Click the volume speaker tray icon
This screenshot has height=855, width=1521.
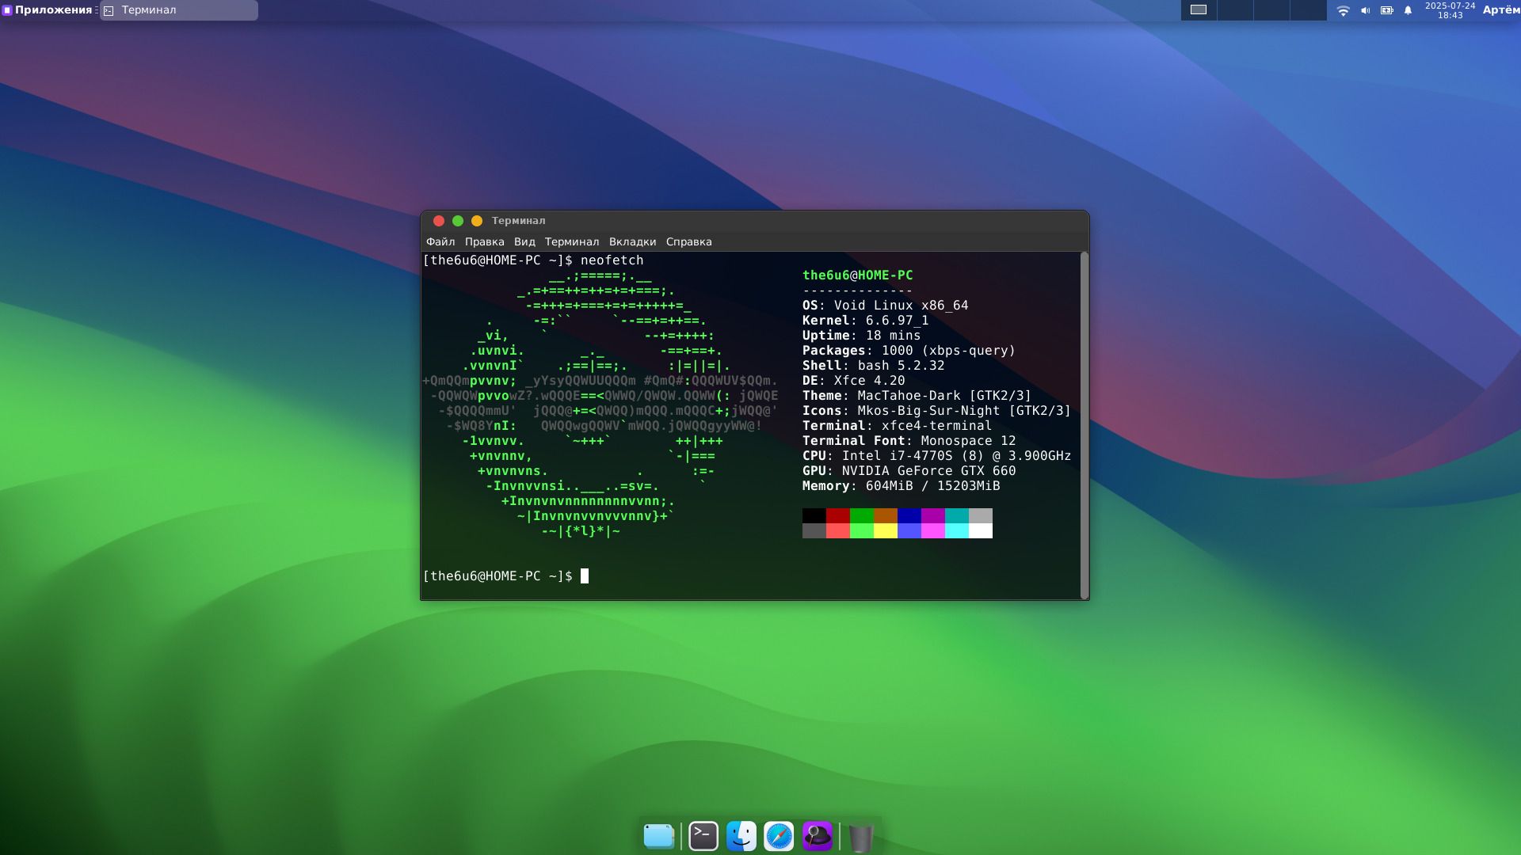[x=1365, y=10]
